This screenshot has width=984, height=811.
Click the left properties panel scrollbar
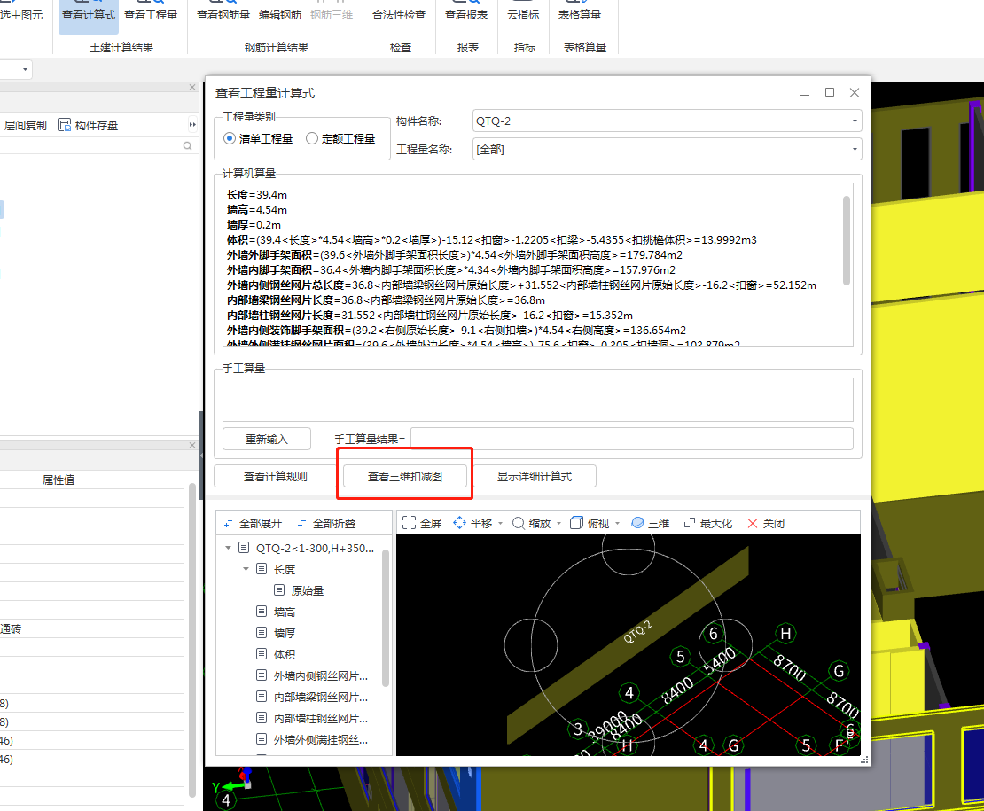(192, 640)
